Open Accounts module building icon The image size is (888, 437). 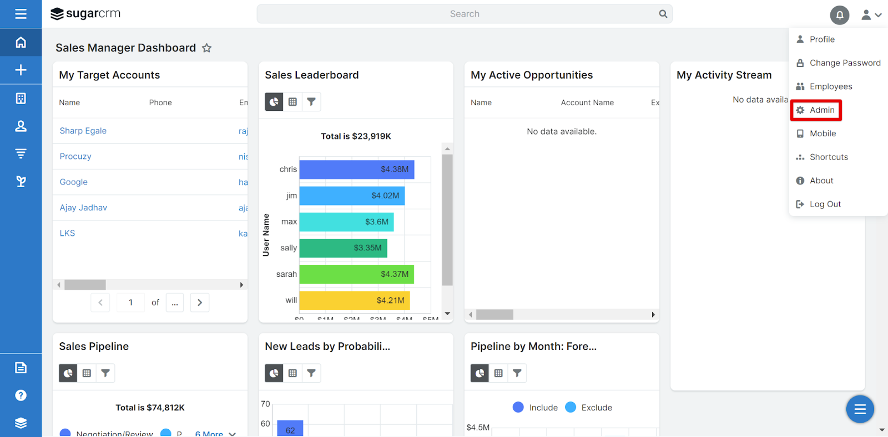click(x=21, y=98)
